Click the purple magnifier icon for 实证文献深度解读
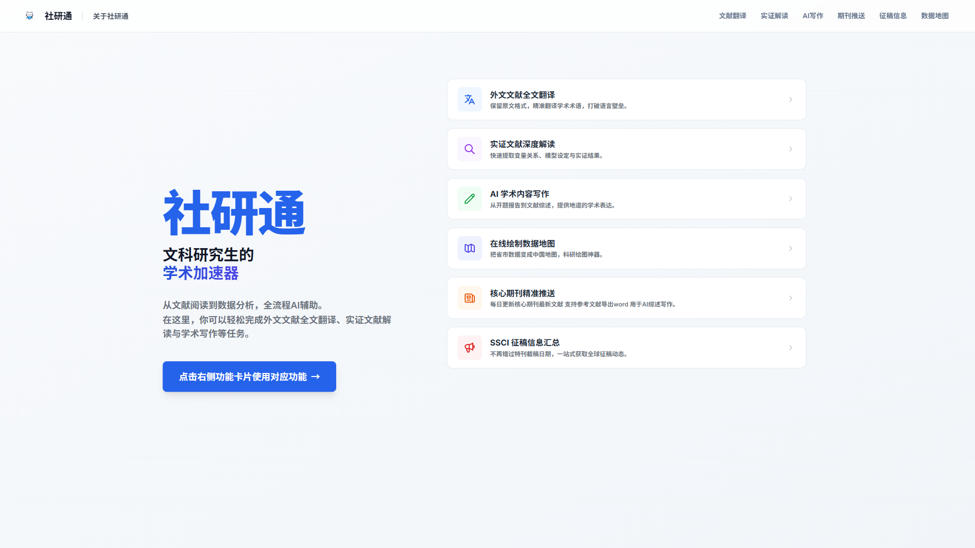The height and width of the screenshot is (548, 975). click(469, 149)
